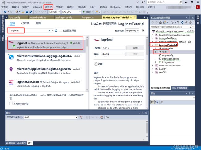Expand the NTreeHuaweiTest002 project node
Screen dimensions: 201x150
click(x=152, y=66)
